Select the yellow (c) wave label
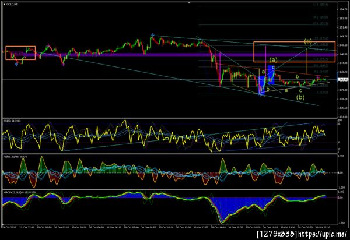 [308, 41]
